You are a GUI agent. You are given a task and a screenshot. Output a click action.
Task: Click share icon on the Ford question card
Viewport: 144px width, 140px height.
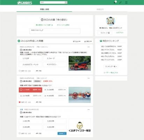click(38, 71)
